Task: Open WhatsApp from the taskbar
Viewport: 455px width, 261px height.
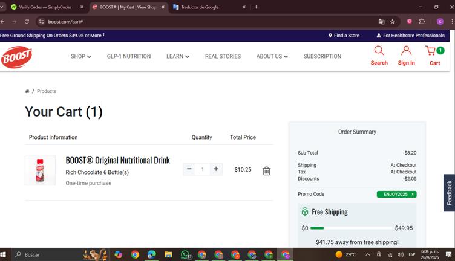Action: (186, 254)
